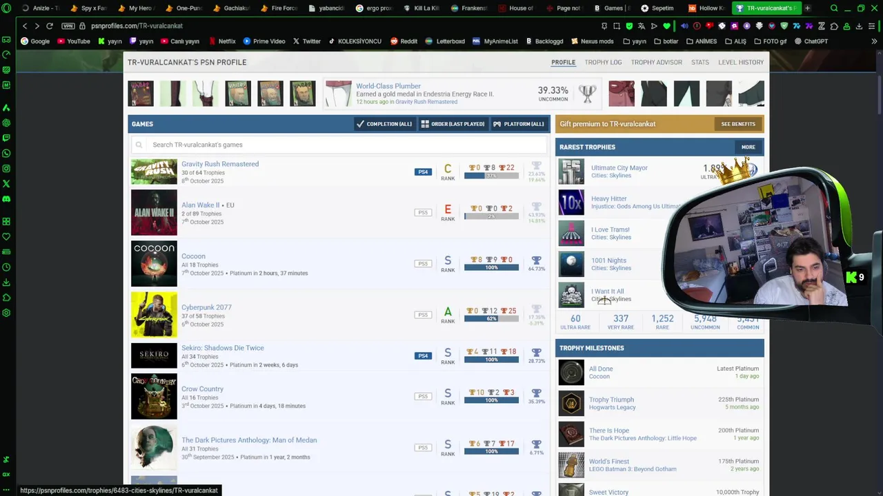Open Gravity Rush Remastered game link
The image size is (883, 496).
[220, 164]
